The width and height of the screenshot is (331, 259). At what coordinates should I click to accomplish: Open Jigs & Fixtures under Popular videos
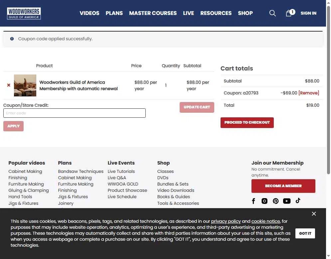(x=23, y=203)
